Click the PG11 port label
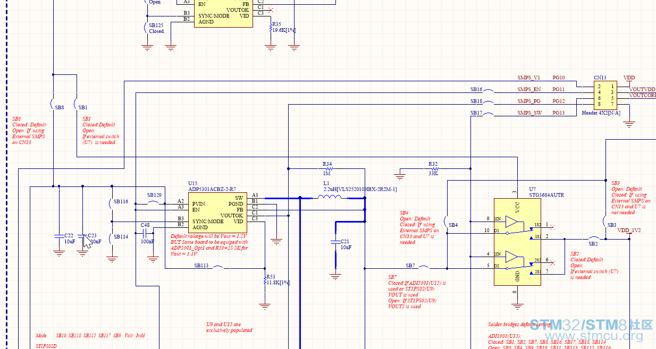Image resolution: width=656 pixels, height=349 pixels. (x=559, y=90)
